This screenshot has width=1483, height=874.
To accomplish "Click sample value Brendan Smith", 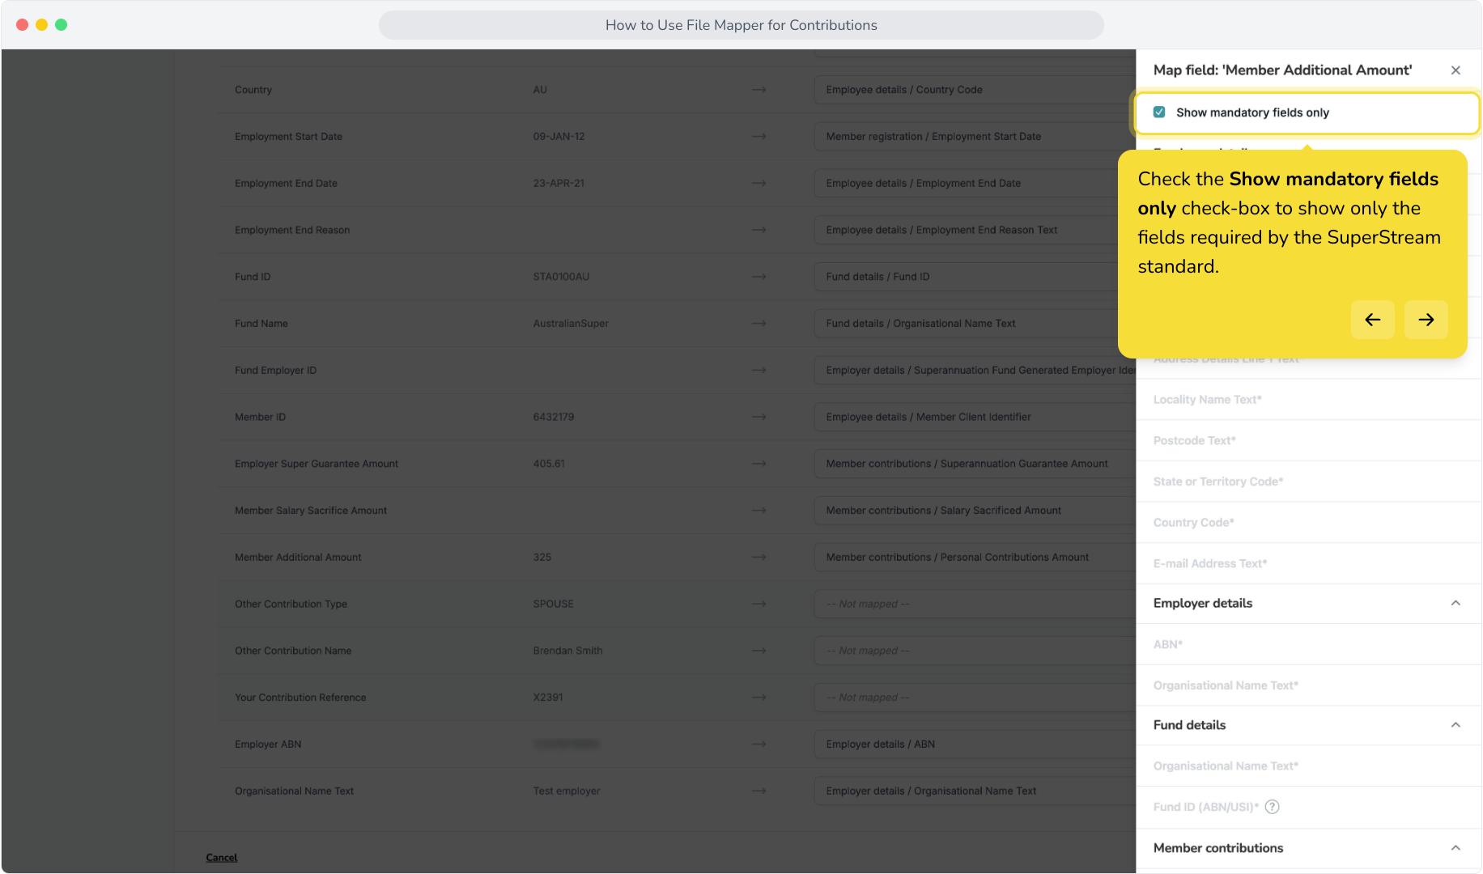I will pyautogui.click(x=567, y=651).
